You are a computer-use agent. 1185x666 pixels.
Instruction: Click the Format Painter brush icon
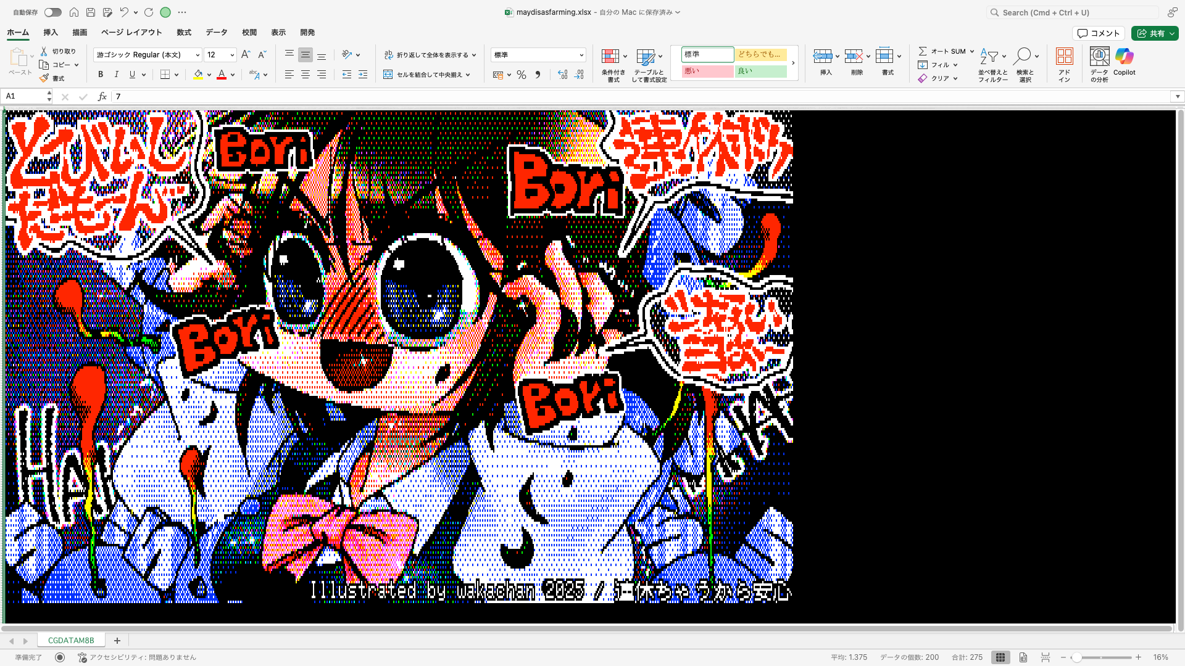click(x=44, y=78)
